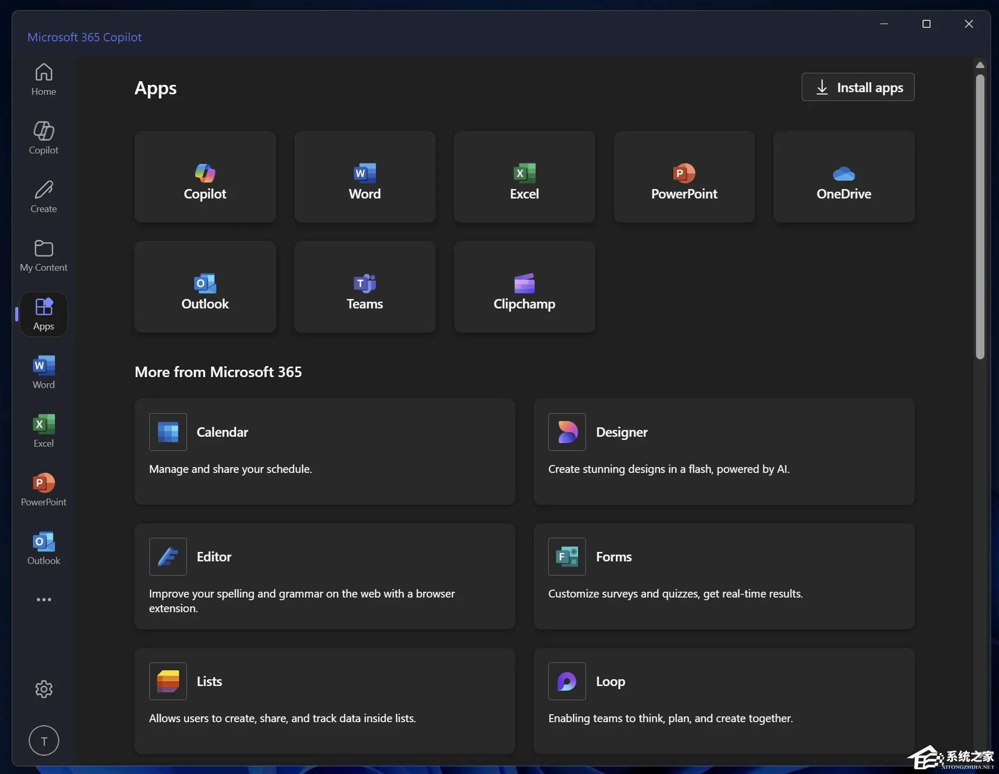
Task: Select the Forms app icon
Action: click(566, 556)
